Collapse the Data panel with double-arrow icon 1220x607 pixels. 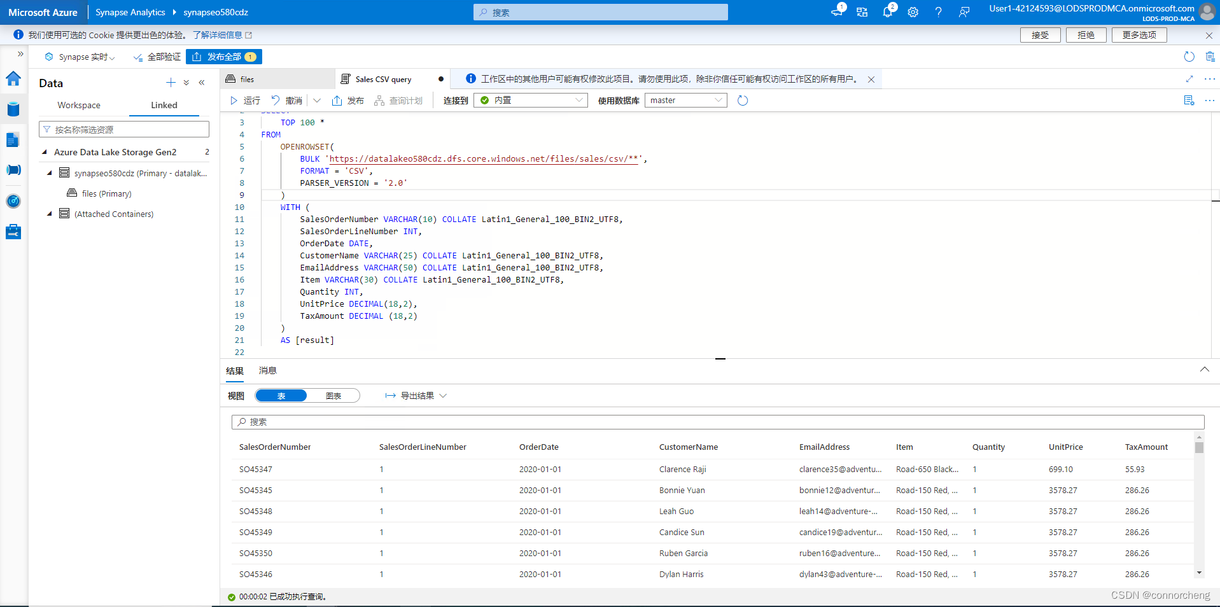tap(202, 83)
